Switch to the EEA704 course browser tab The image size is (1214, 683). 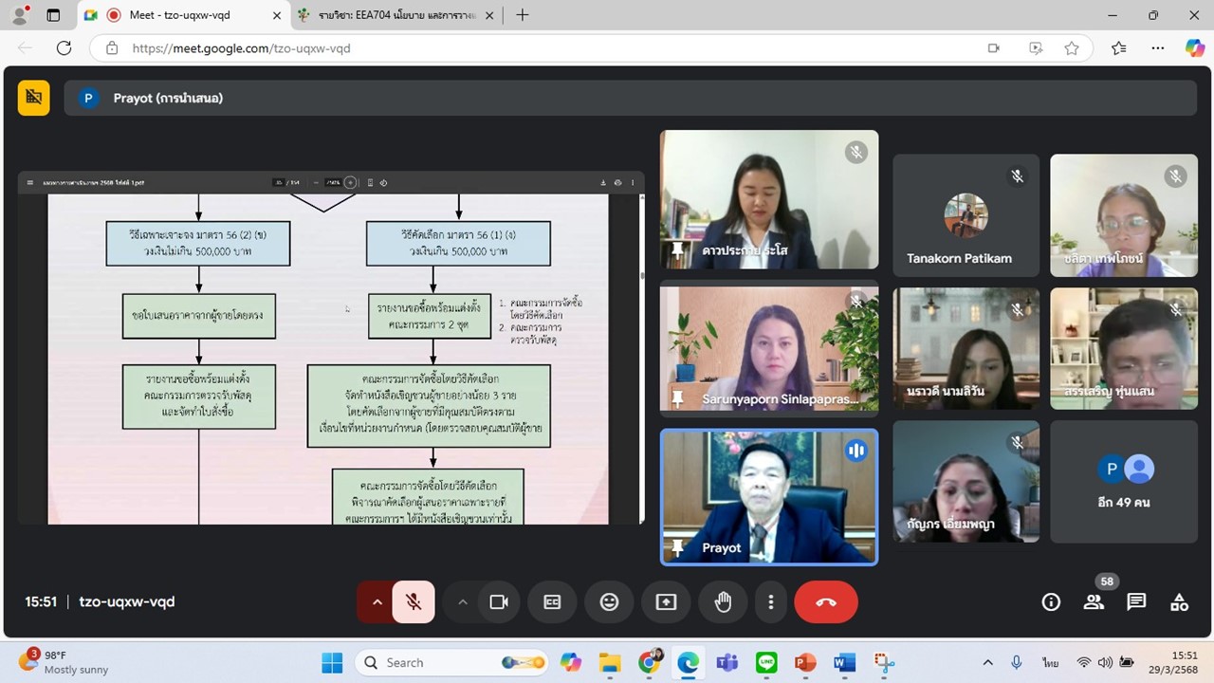[x=398, y=15]
